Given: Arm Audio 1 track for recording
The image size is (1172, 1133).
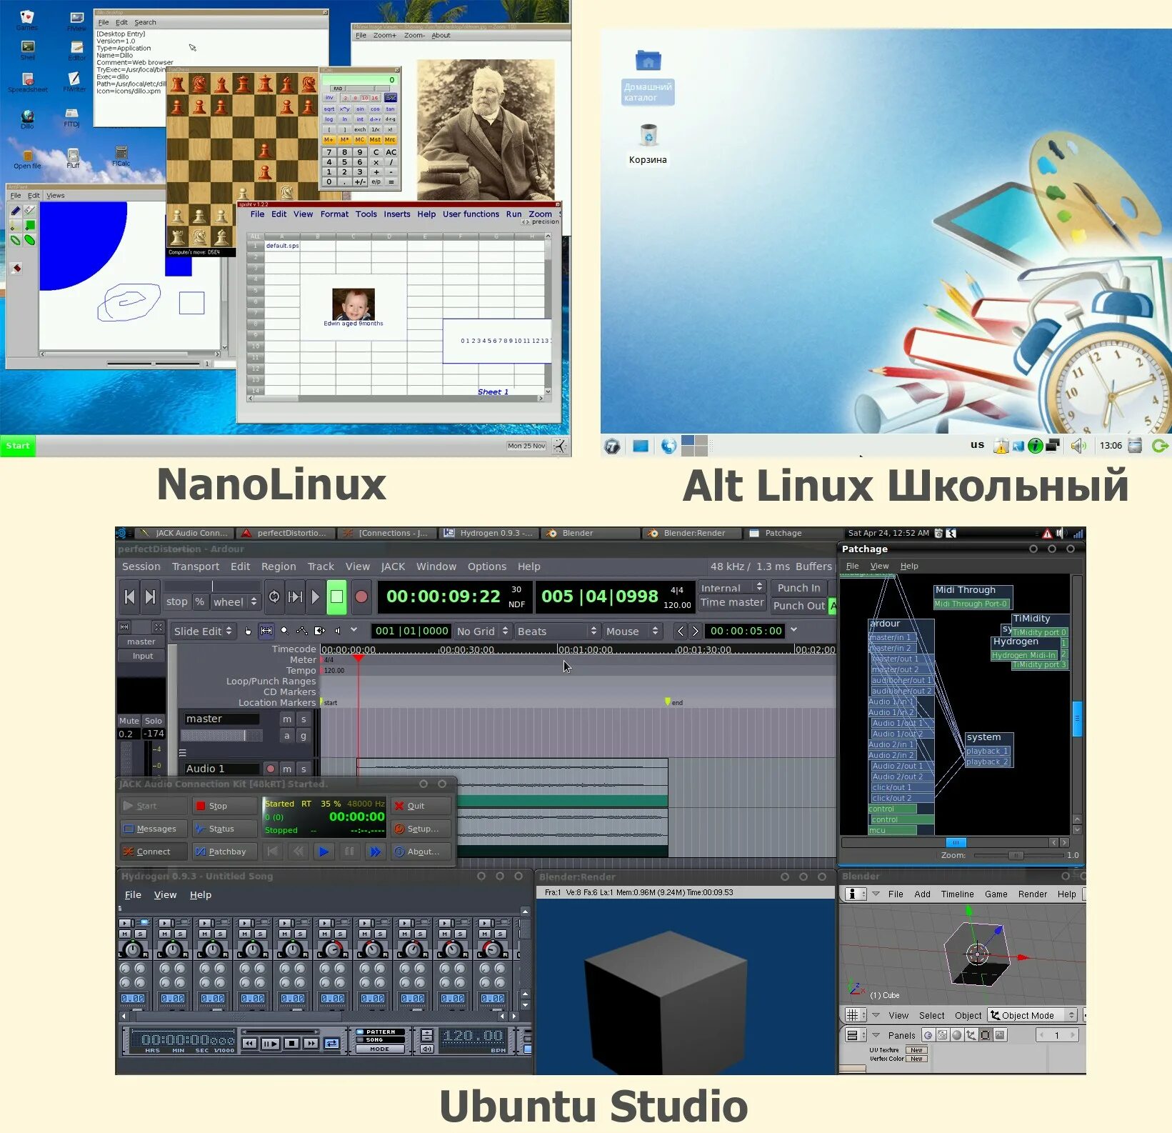Looking at the screenshot, I should click(x=271, y=769).
